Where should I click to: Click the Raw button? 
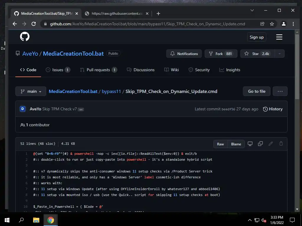[x=221, y=144]
